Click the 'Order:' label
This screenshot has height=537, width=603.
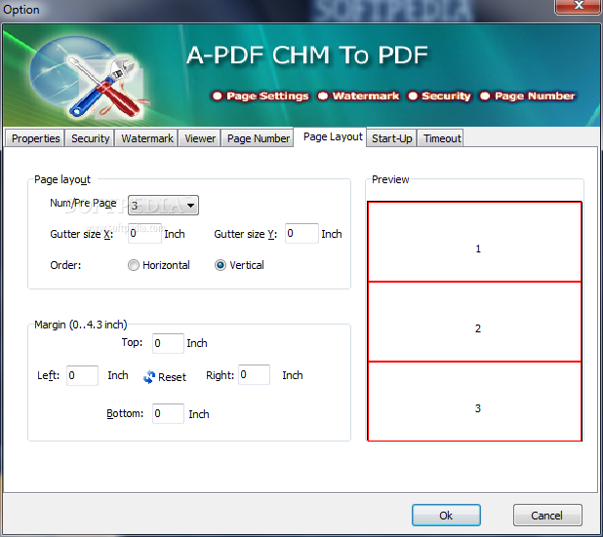tap(65, 265)
